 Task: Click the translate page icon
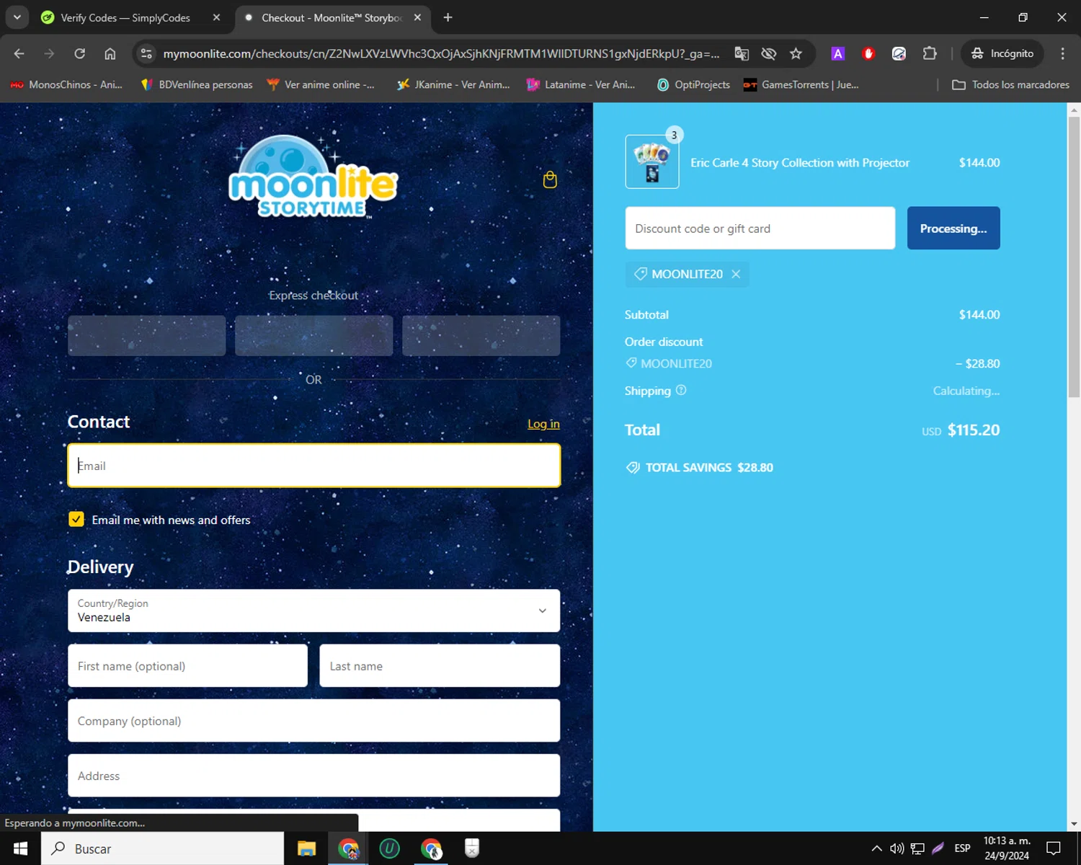coord(742,53)
